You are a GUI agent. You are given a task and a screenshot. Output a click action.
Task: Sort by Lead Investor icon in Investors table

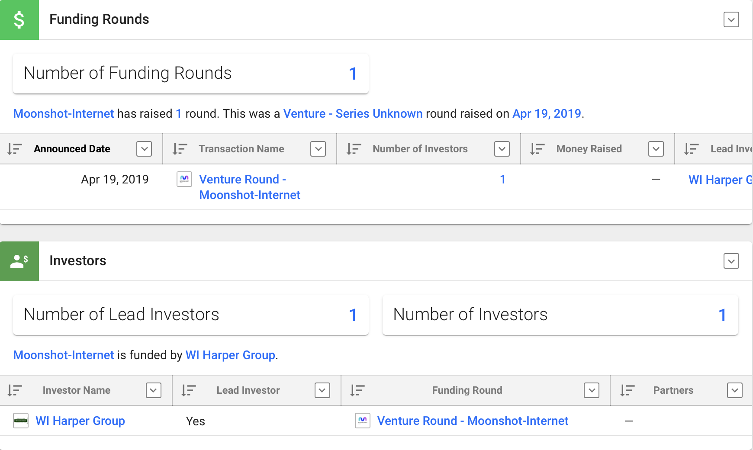(x=189, y=390)
